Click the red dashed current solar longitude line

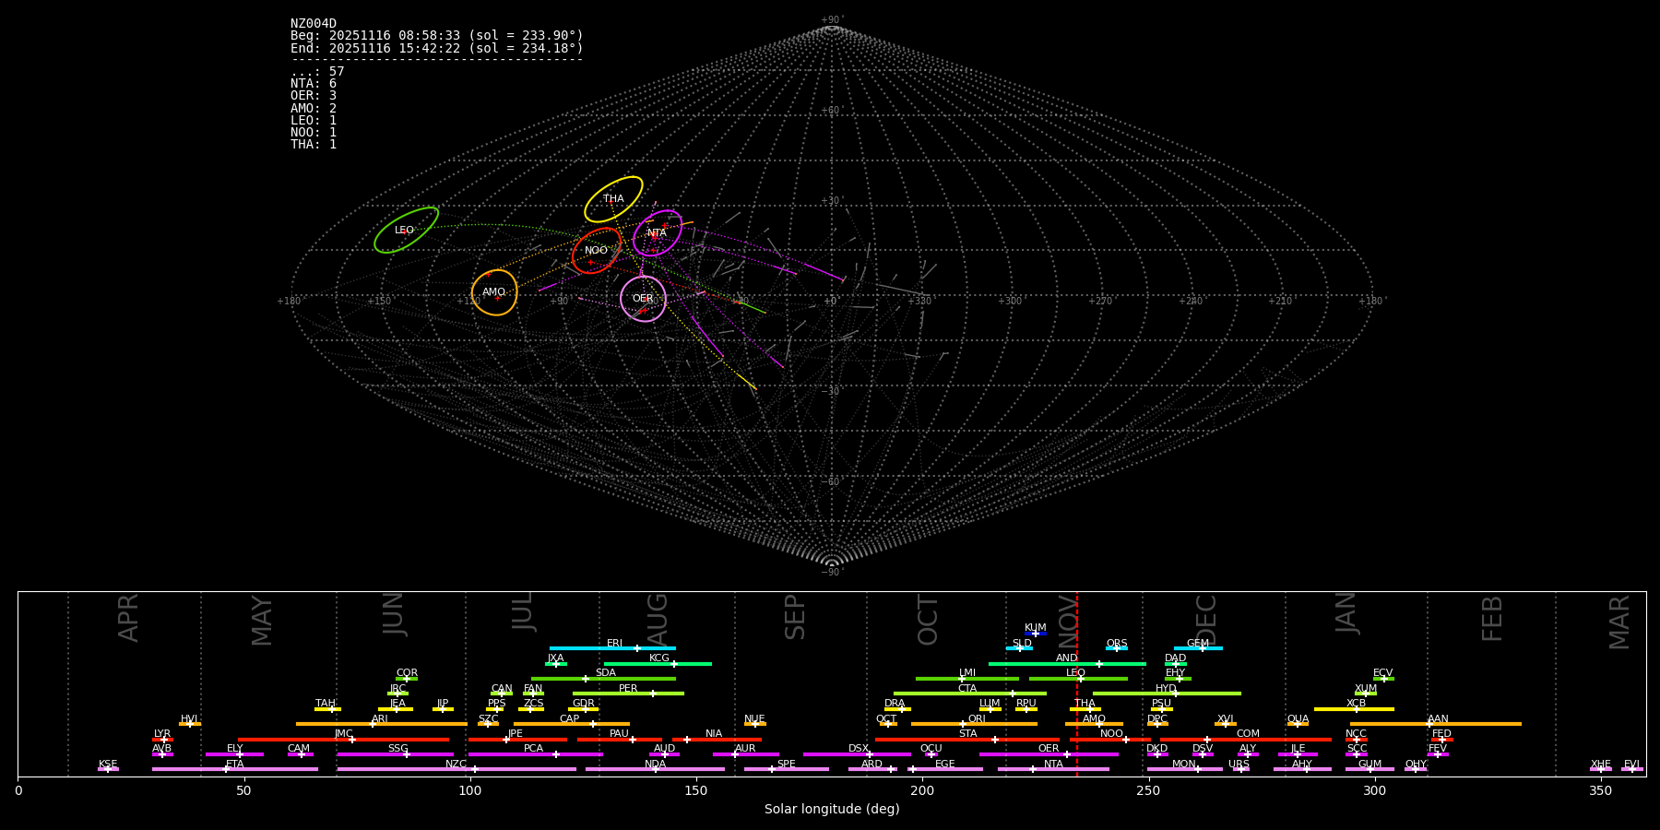[1077, 683]
